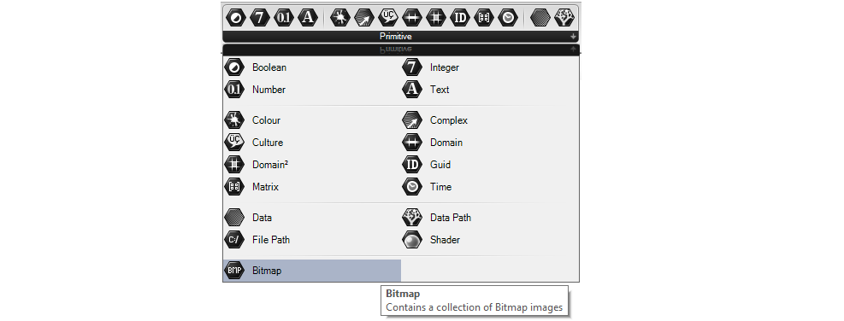Select the Time clock icon in toolbar
The height and width of the screenshot is (321, 844).
508,18
